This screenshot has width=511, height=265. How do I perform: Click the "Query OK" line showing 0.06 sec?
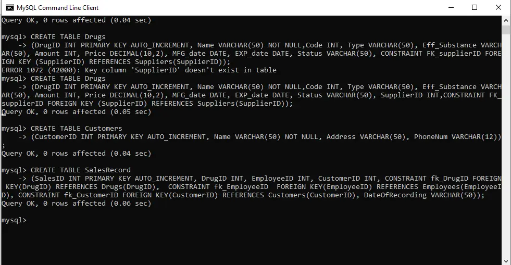coord(77,204)
